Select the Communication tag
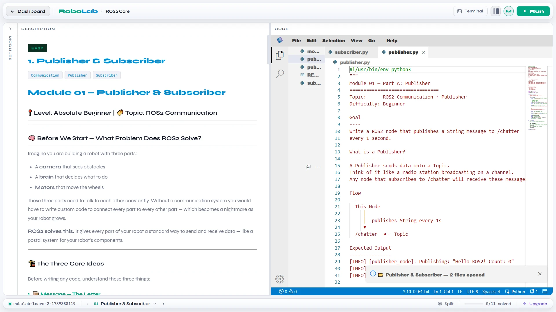The image size is (556, 312). click(45, 75)
